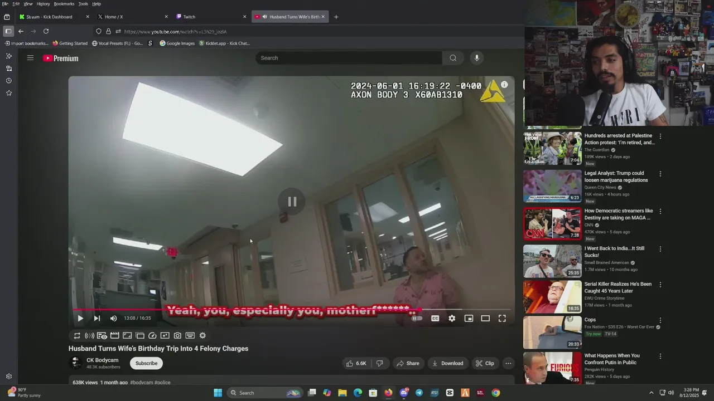Open Vocal Presets (FL) bookmark

click(x=117, y=43)
